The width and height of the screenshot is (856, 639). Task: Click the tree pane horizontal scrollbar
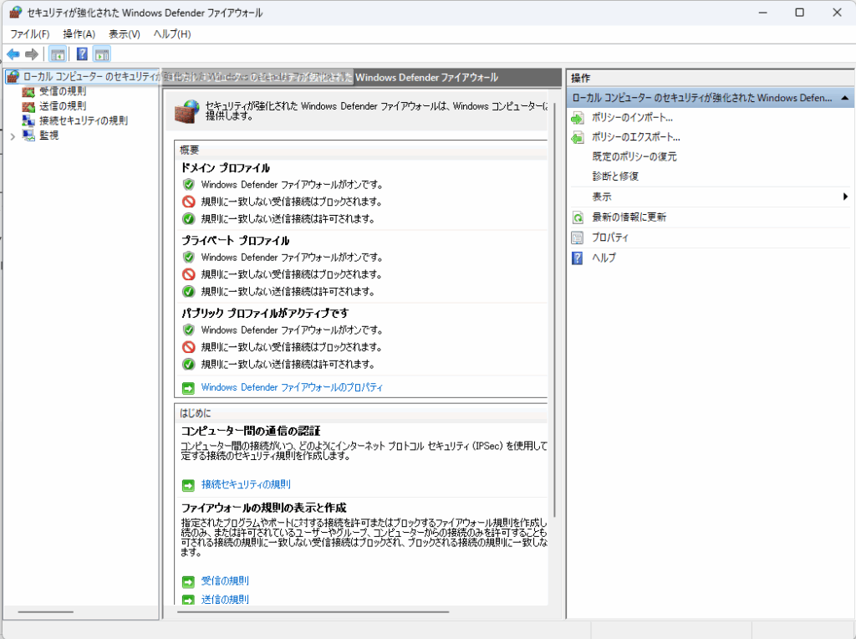coord(46,612)
